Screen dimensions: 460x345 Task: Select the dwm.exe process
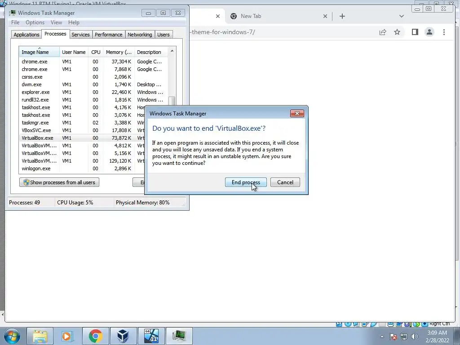point(94,84)
